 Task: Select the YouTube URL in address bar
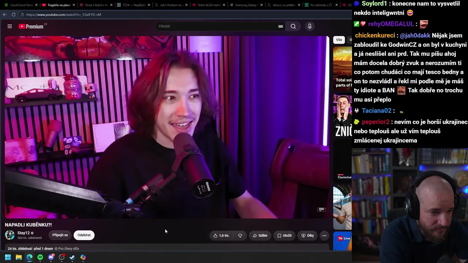point(64,15)
